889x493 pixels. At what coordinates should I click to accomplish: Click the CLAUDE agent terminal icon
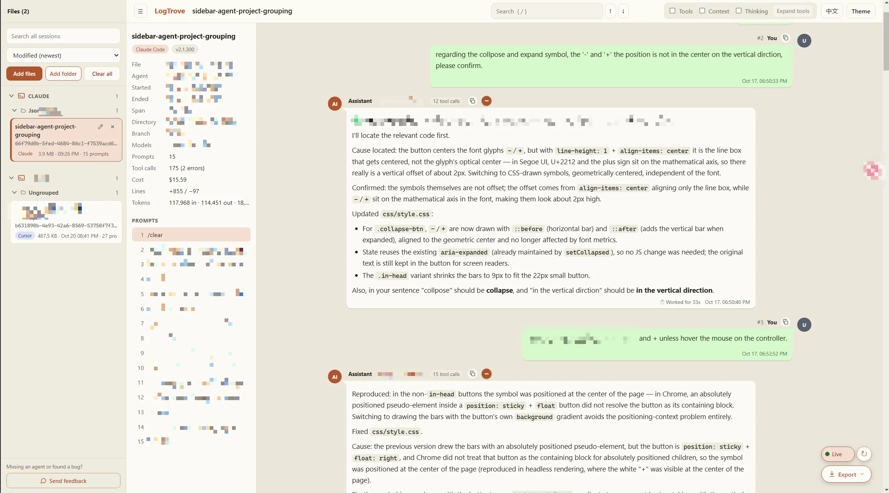click(x=22, y=96)
